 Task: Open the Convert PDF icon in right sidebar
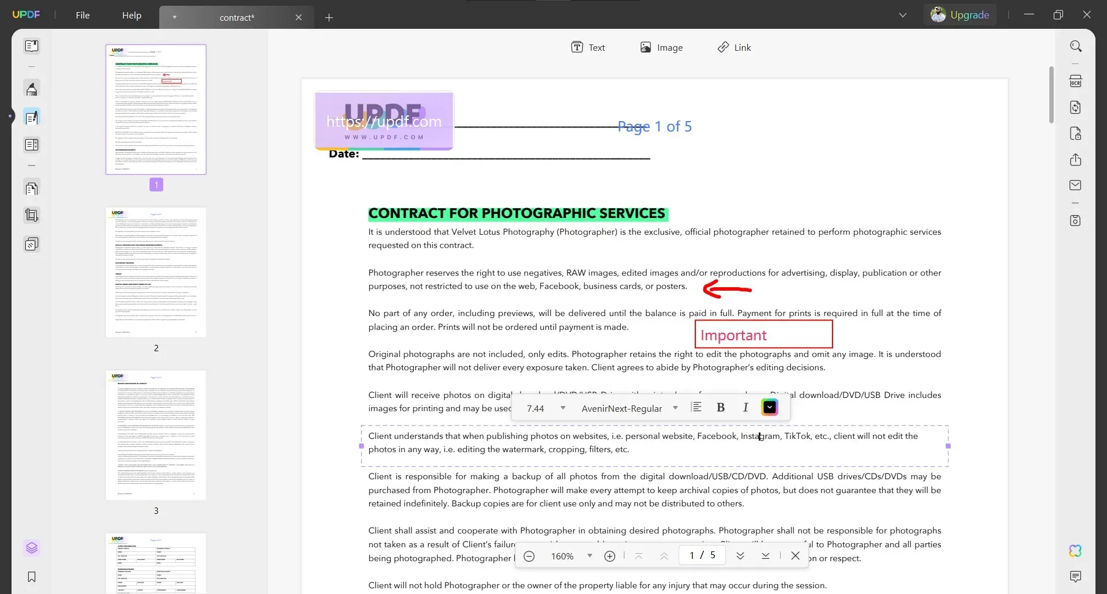click(1075, 107)
